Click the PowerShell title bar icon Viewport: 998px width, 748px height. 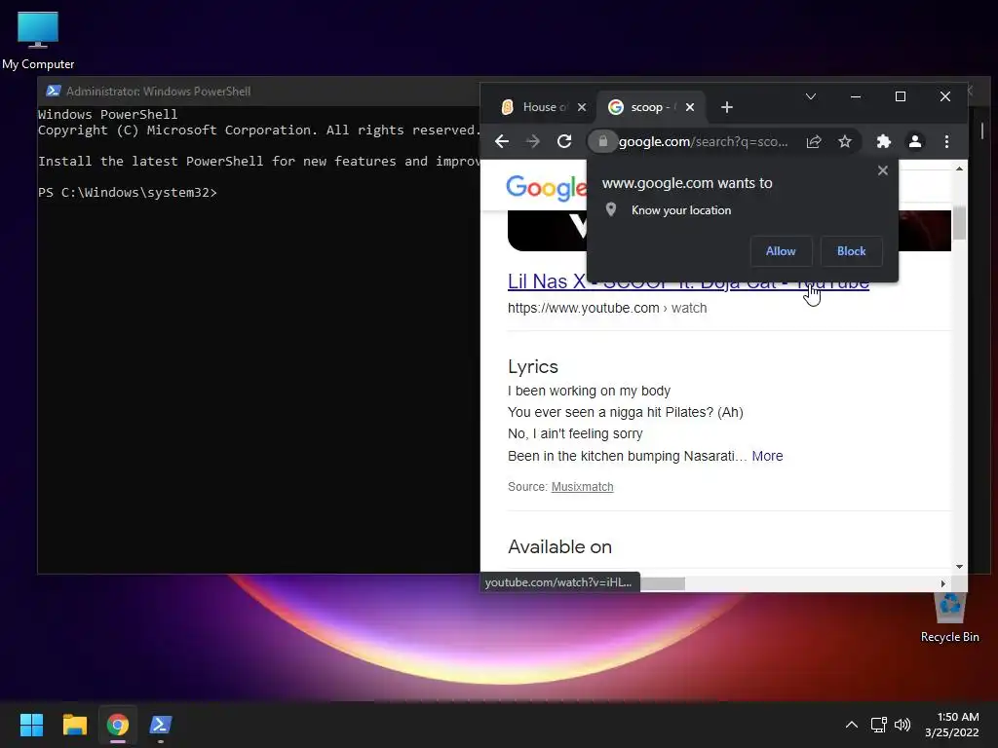coord(54,91)
